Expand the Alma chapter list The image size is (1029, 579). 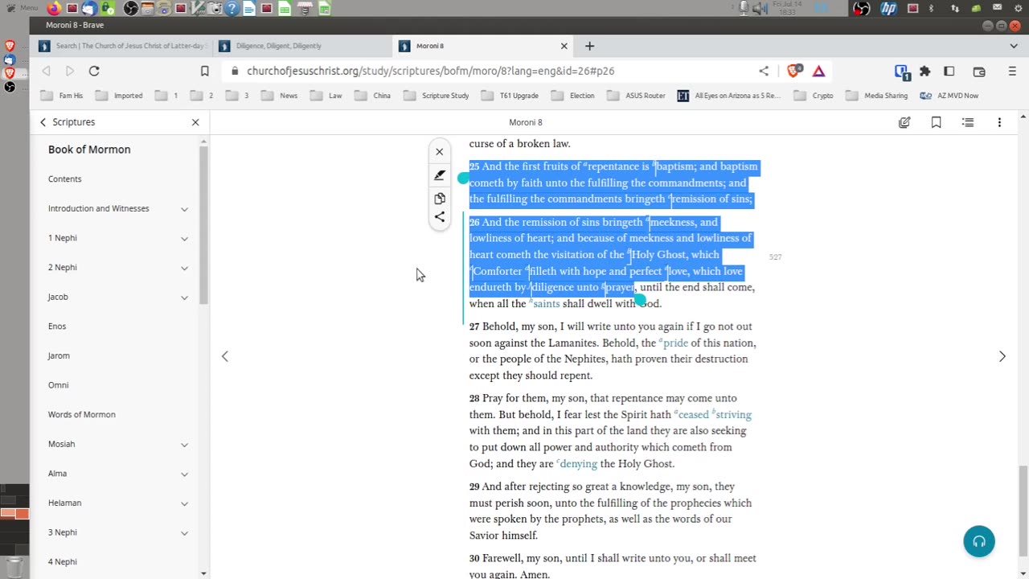(184, 474)
